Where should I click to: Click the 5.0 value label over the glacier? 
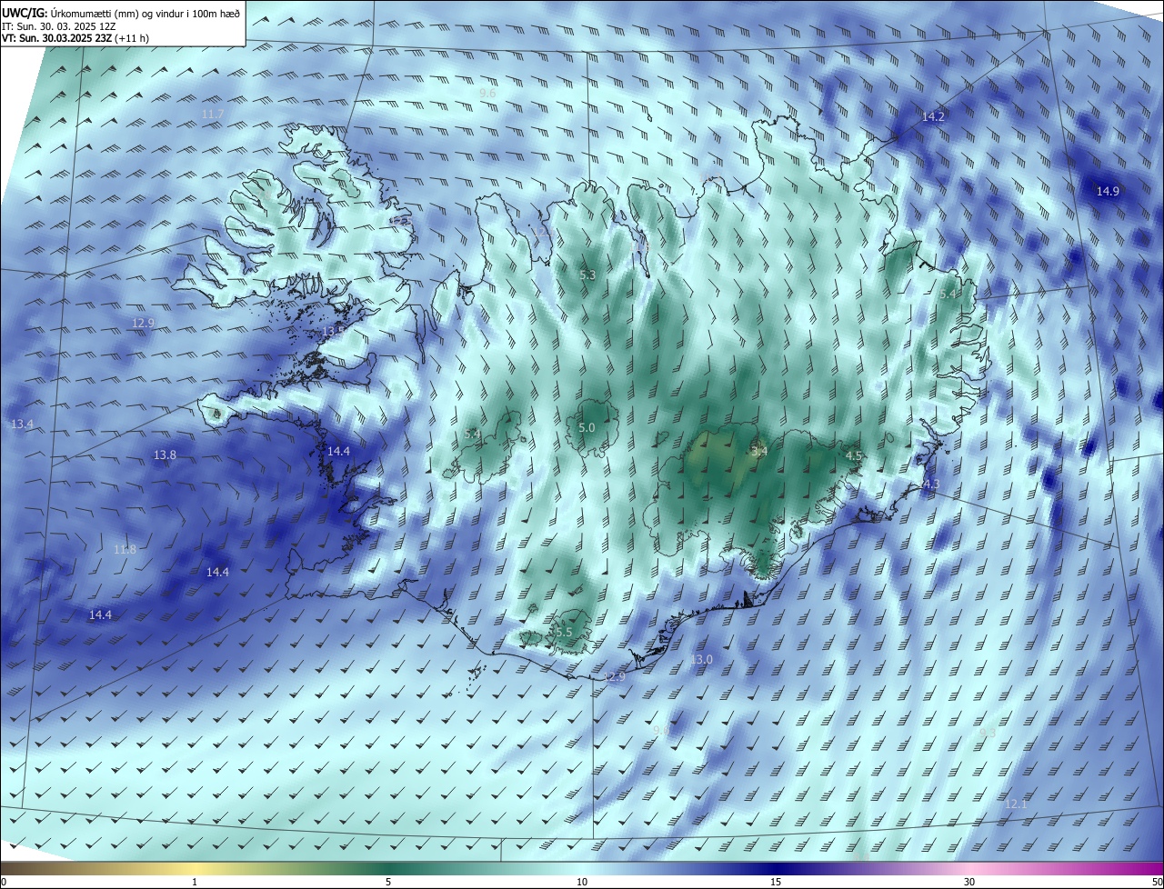tap(587, 427)
